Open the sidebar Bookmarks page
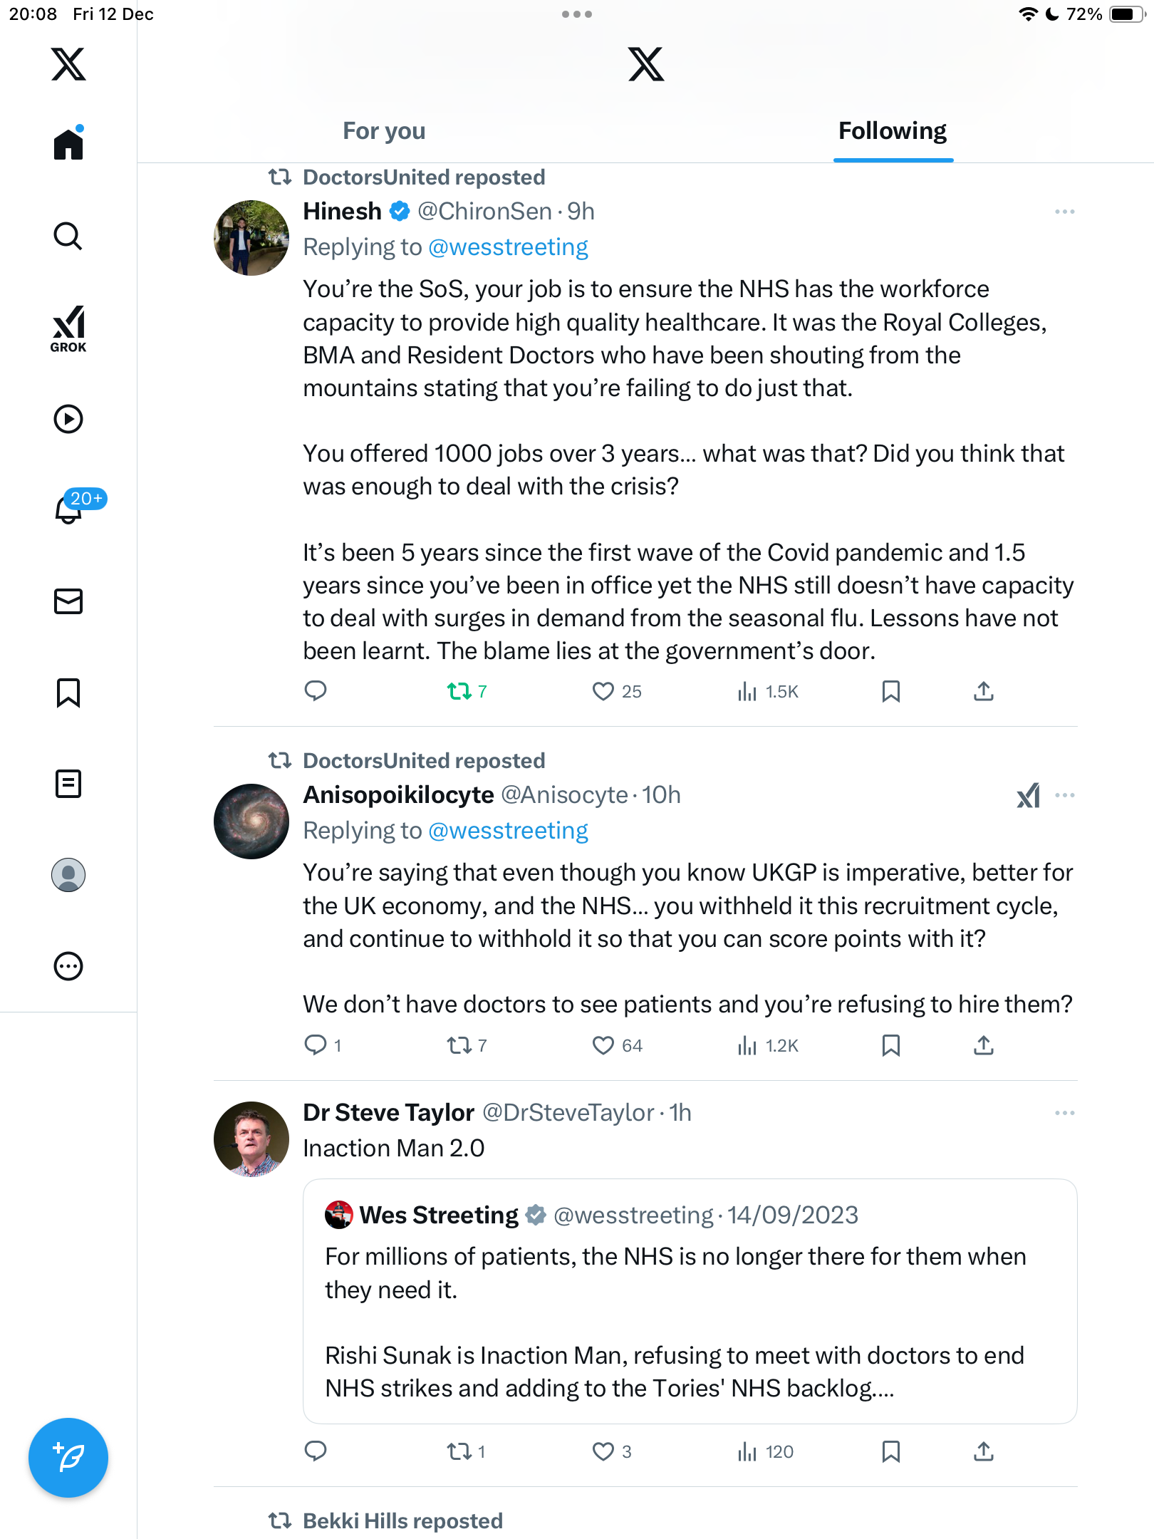Screen dimensions: 1154x1539 click(68, 693)
